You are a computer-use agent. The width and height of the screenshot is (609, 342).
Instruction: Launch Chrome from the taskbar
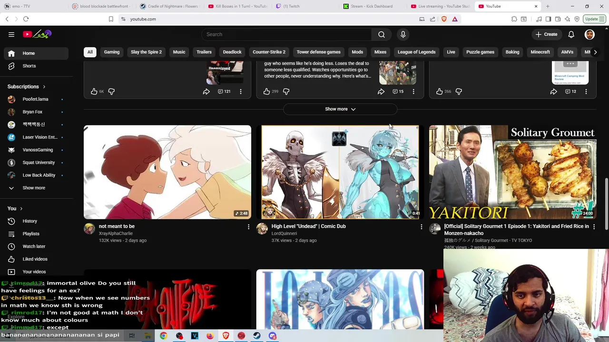163,336
